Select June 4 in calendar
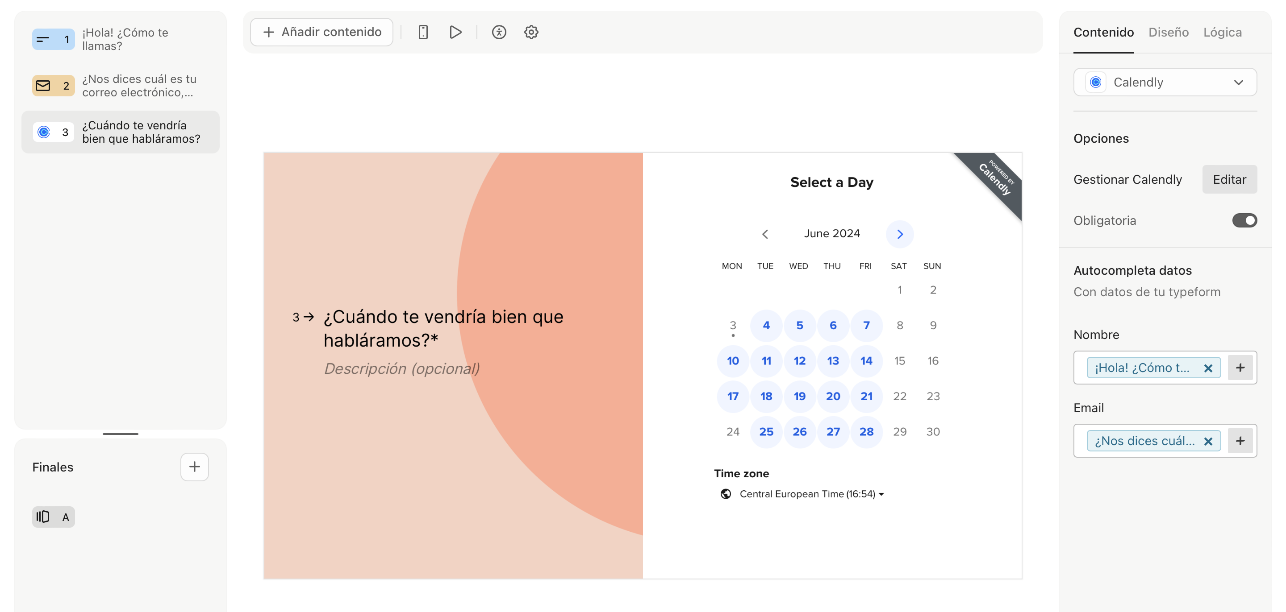This screenshot has width=1286, height=612. tap(766, 325)
